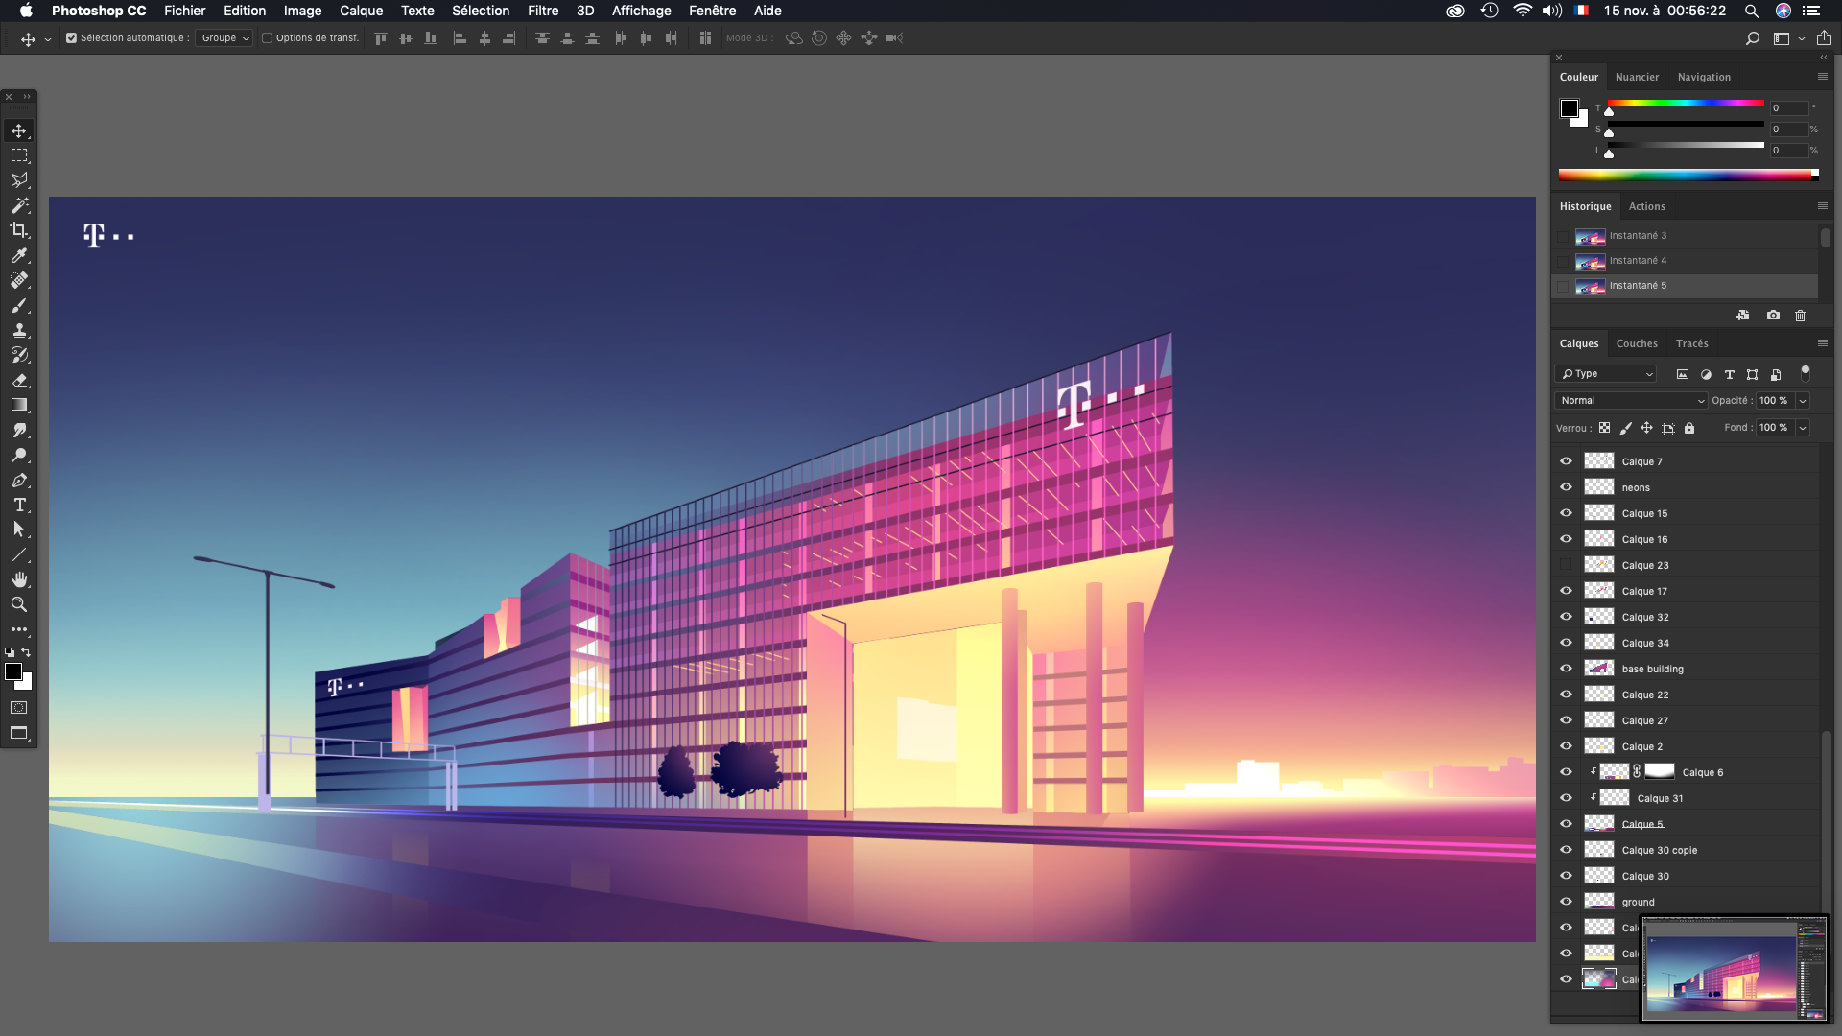Open the Opacité slider dropdown arrow
Image resolution: width=1842 pixels, height=1036 pixels.
[x=1803, y=401]
